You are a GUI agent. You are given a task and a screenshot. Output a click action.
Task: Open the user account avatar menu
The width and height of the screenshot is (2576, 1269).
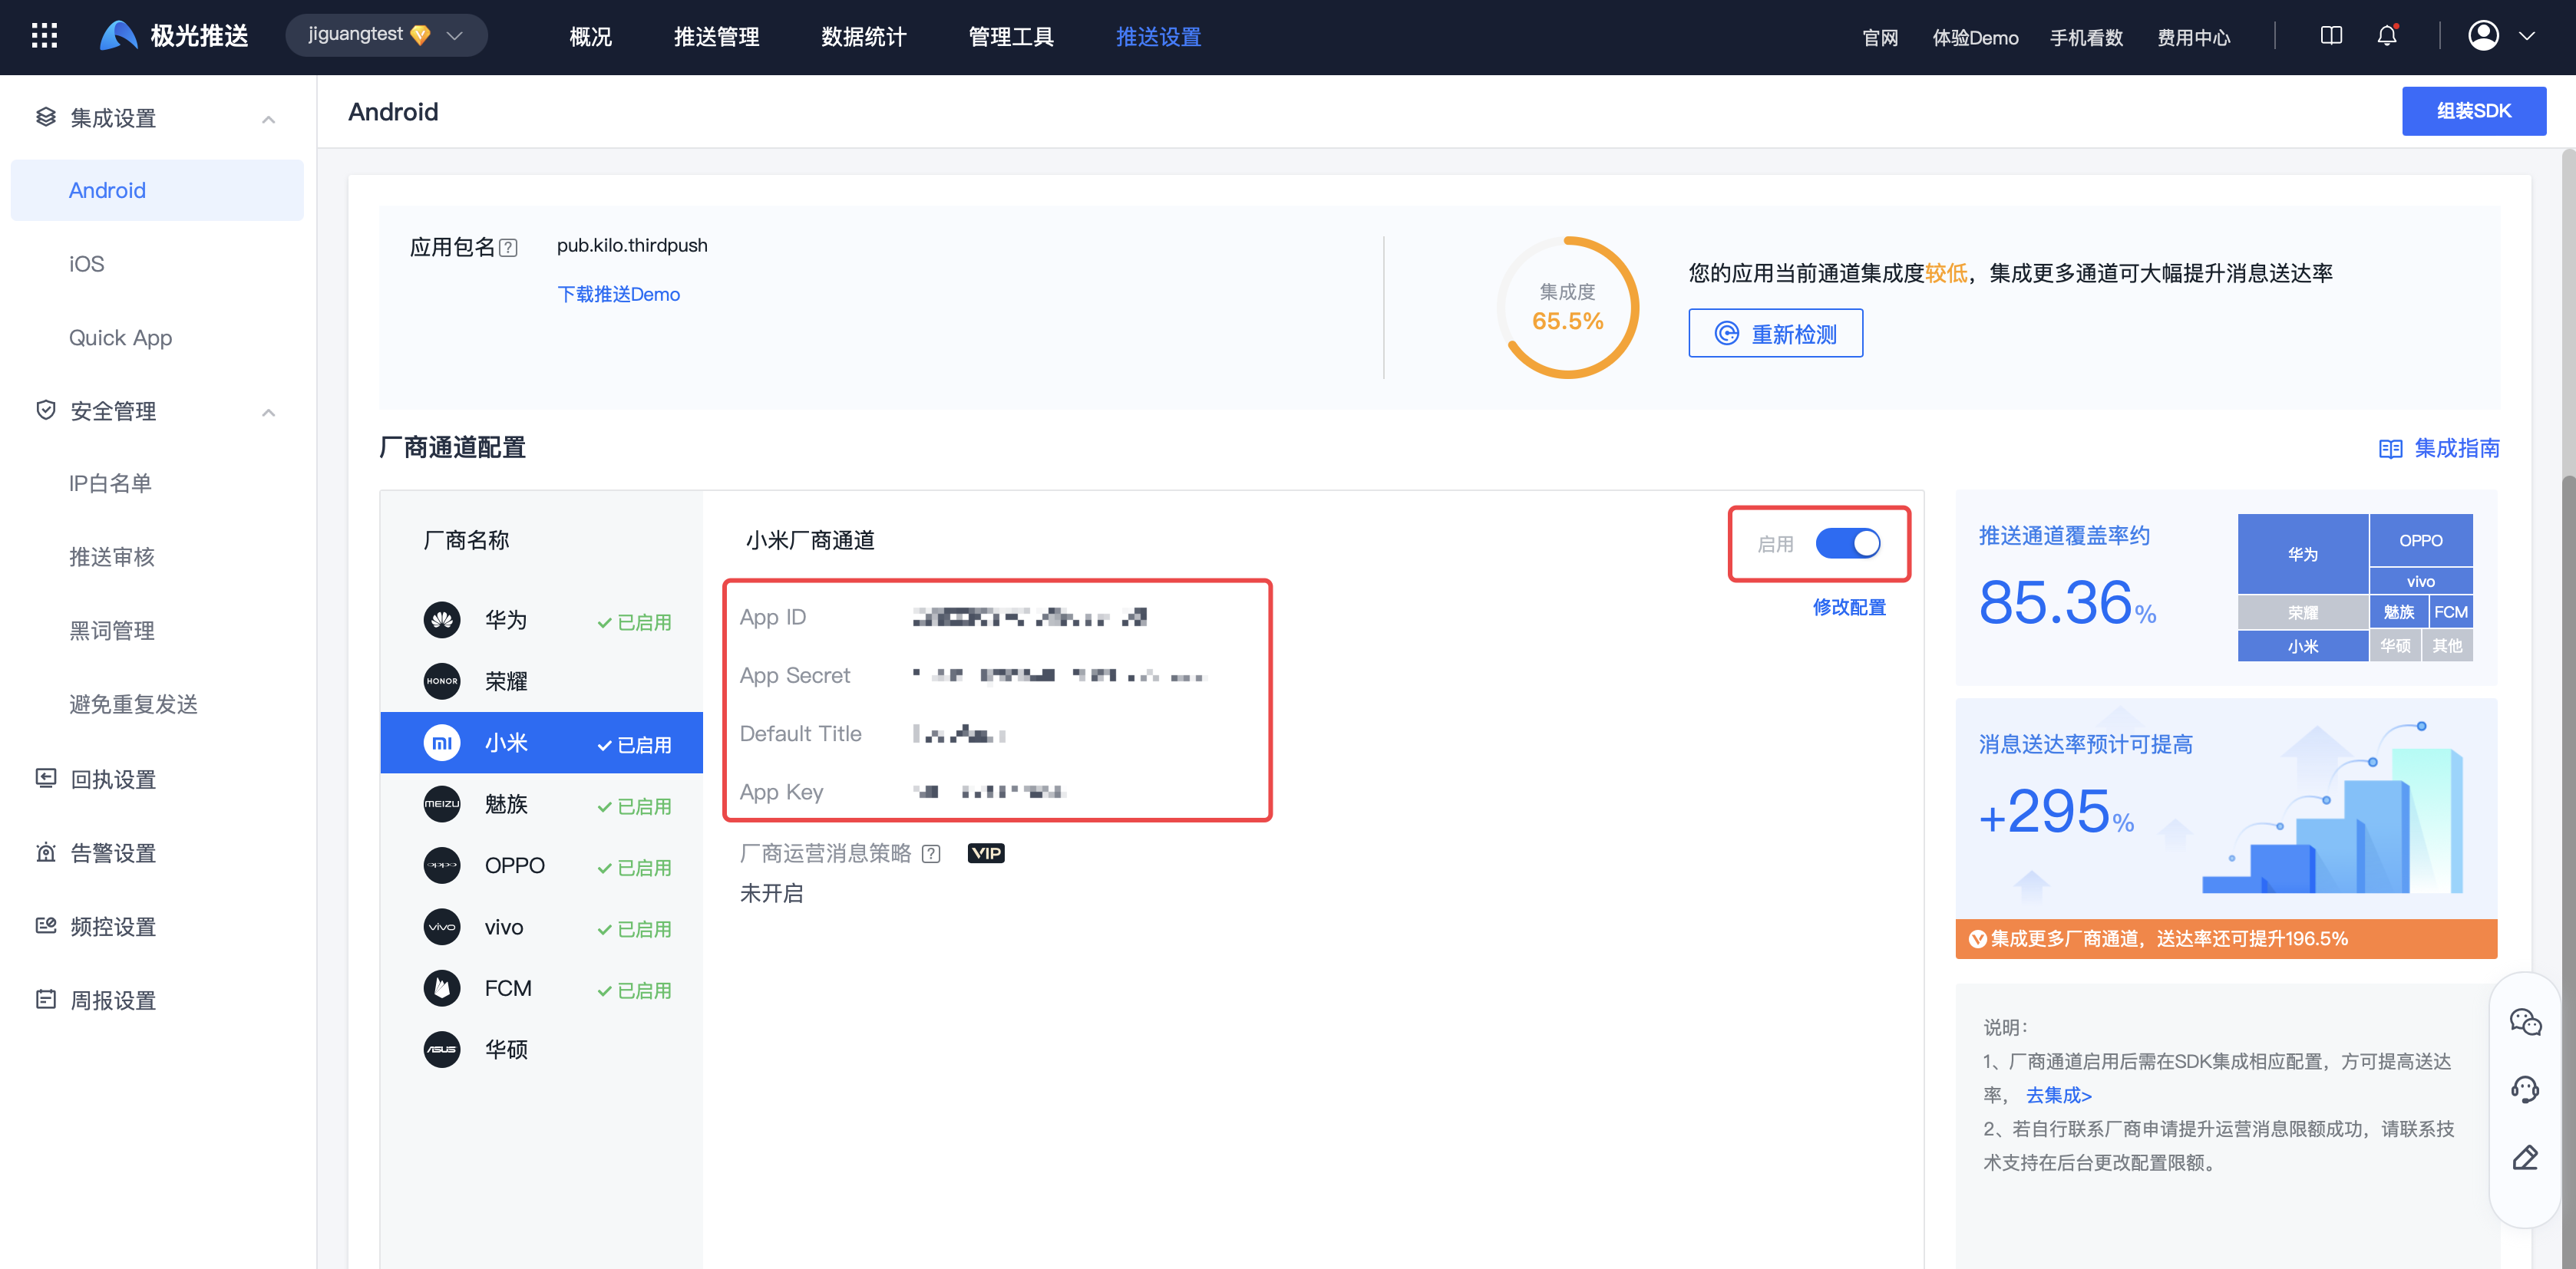[2484, 36]
